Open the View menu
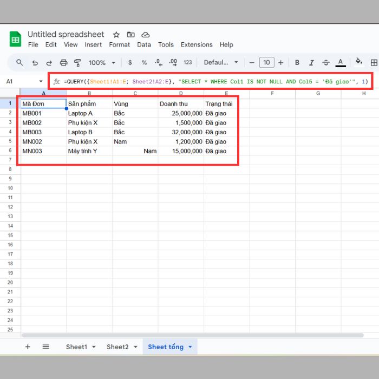 71,45
